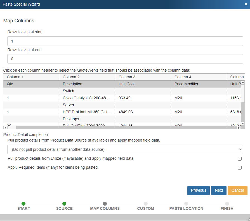The width and height of the screenshot is (250, 221).
Task: Focus the Rows to skip at start field
Action: pyautogui.click(x=125, y=41)
